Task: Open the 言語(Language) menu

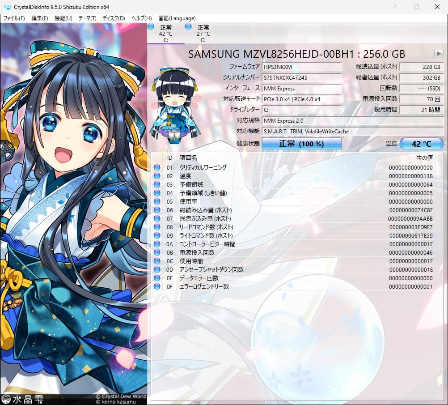Action: (x=177, y=18)
